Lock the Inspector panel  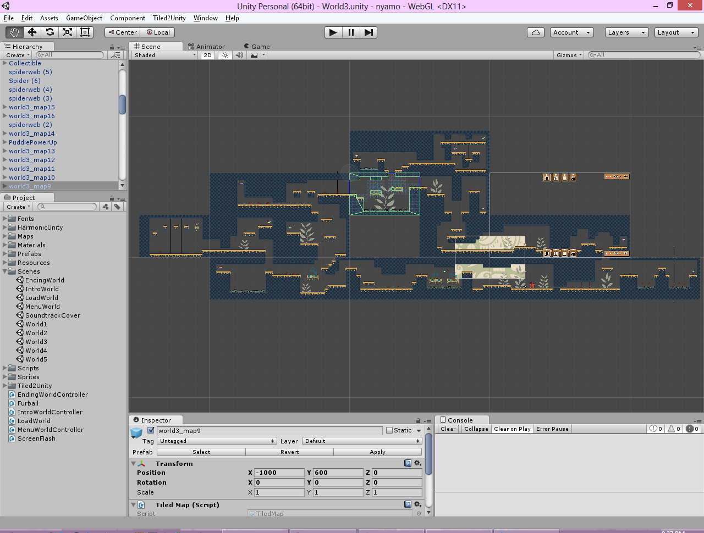418,421
